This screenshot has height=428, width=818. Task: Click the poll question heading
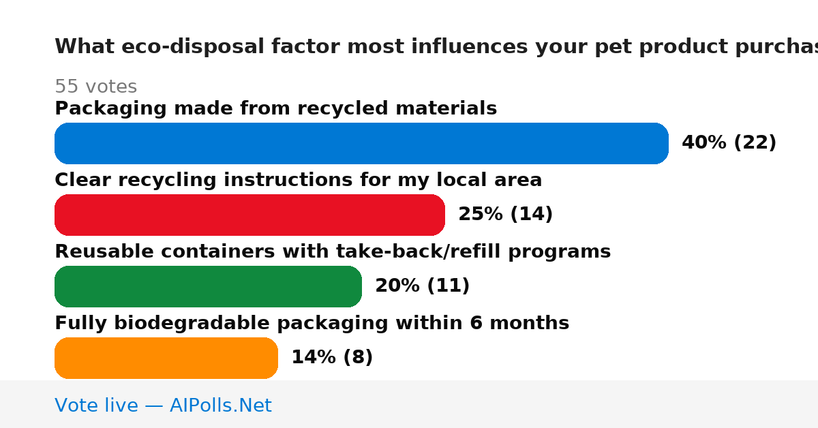coord(436,46)
